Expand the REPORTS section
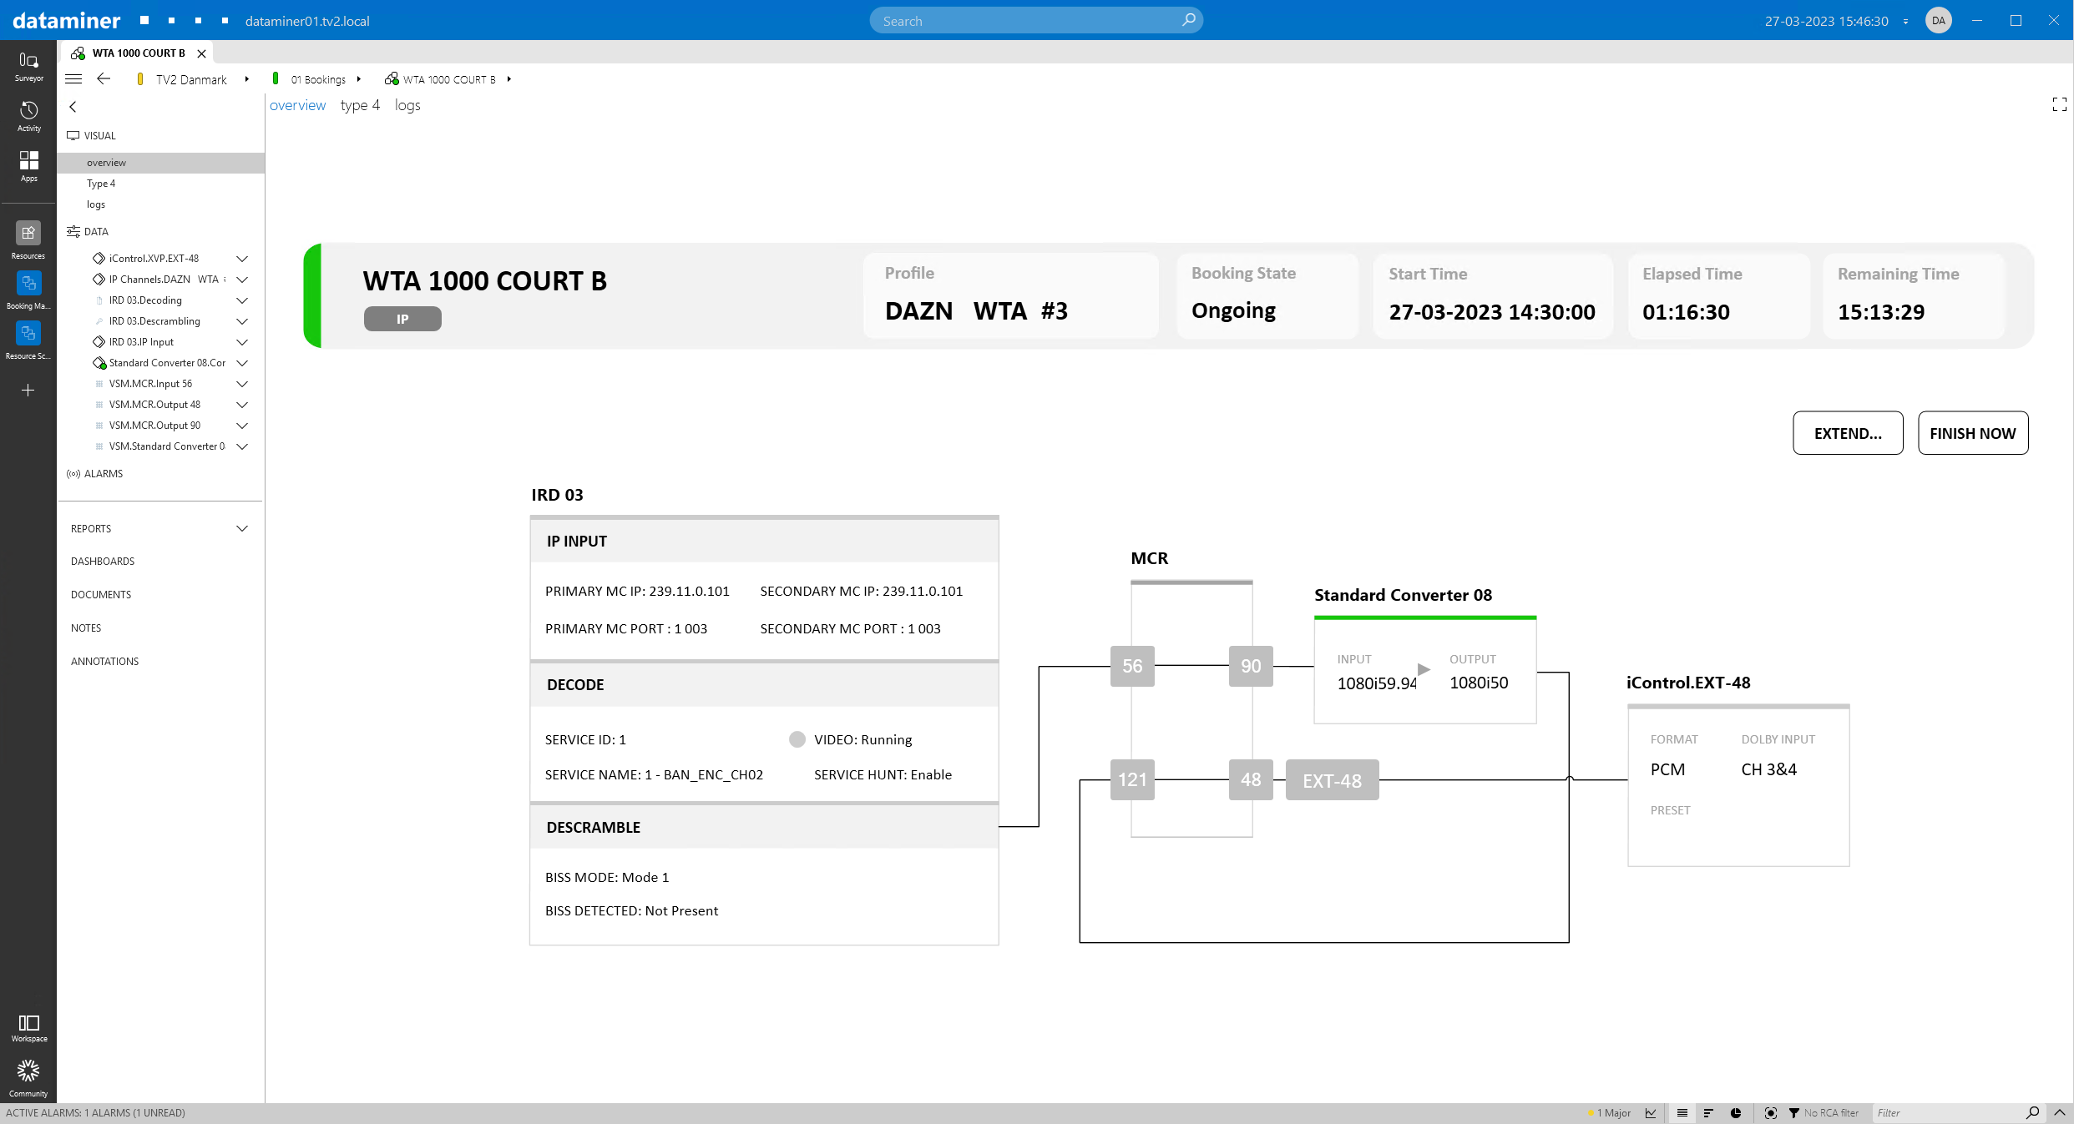Viewport: 2074px width, 1124px height. 242,528
